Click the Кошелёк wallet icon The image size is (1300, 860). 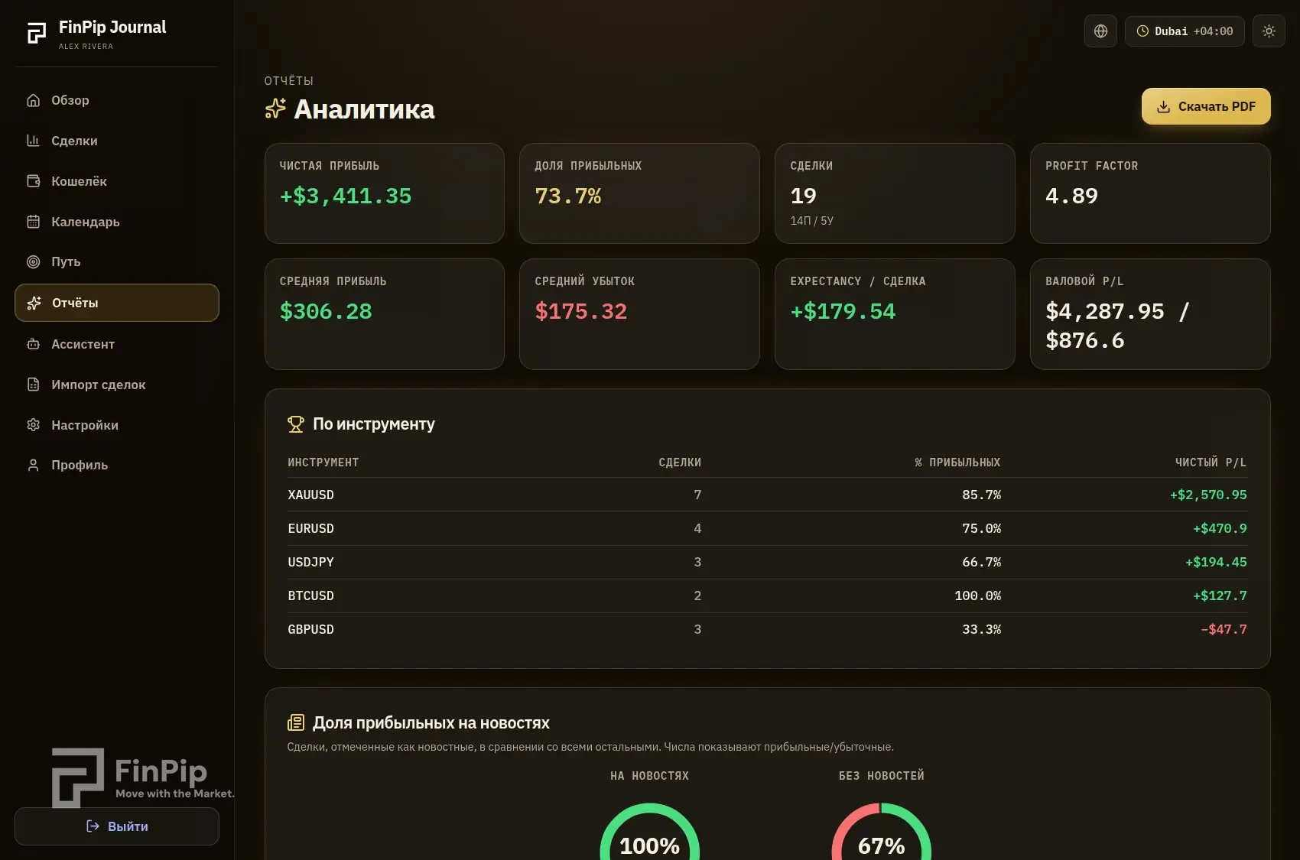tap(33, 181)
